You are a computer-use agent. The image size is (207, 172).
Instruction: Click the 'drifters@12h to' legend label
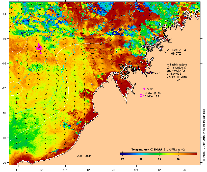pyautogui.click(x=154, y=93)
